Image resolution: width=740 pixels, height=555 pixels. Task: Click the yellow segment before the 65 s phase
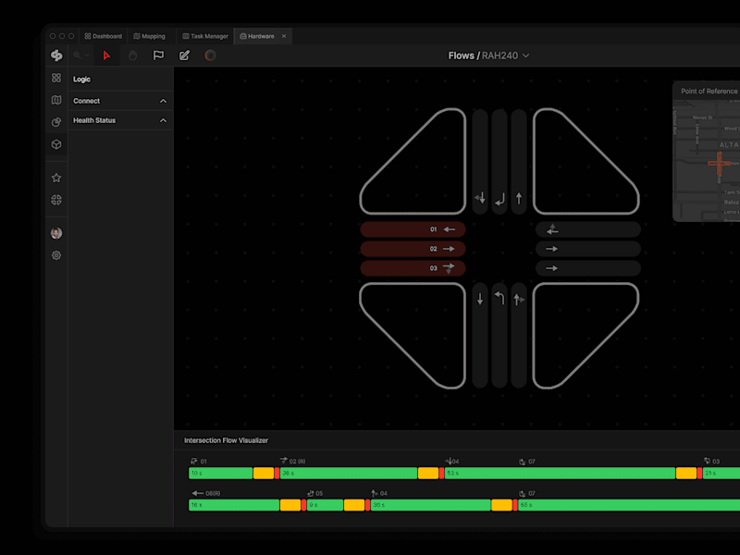(501, 505)
